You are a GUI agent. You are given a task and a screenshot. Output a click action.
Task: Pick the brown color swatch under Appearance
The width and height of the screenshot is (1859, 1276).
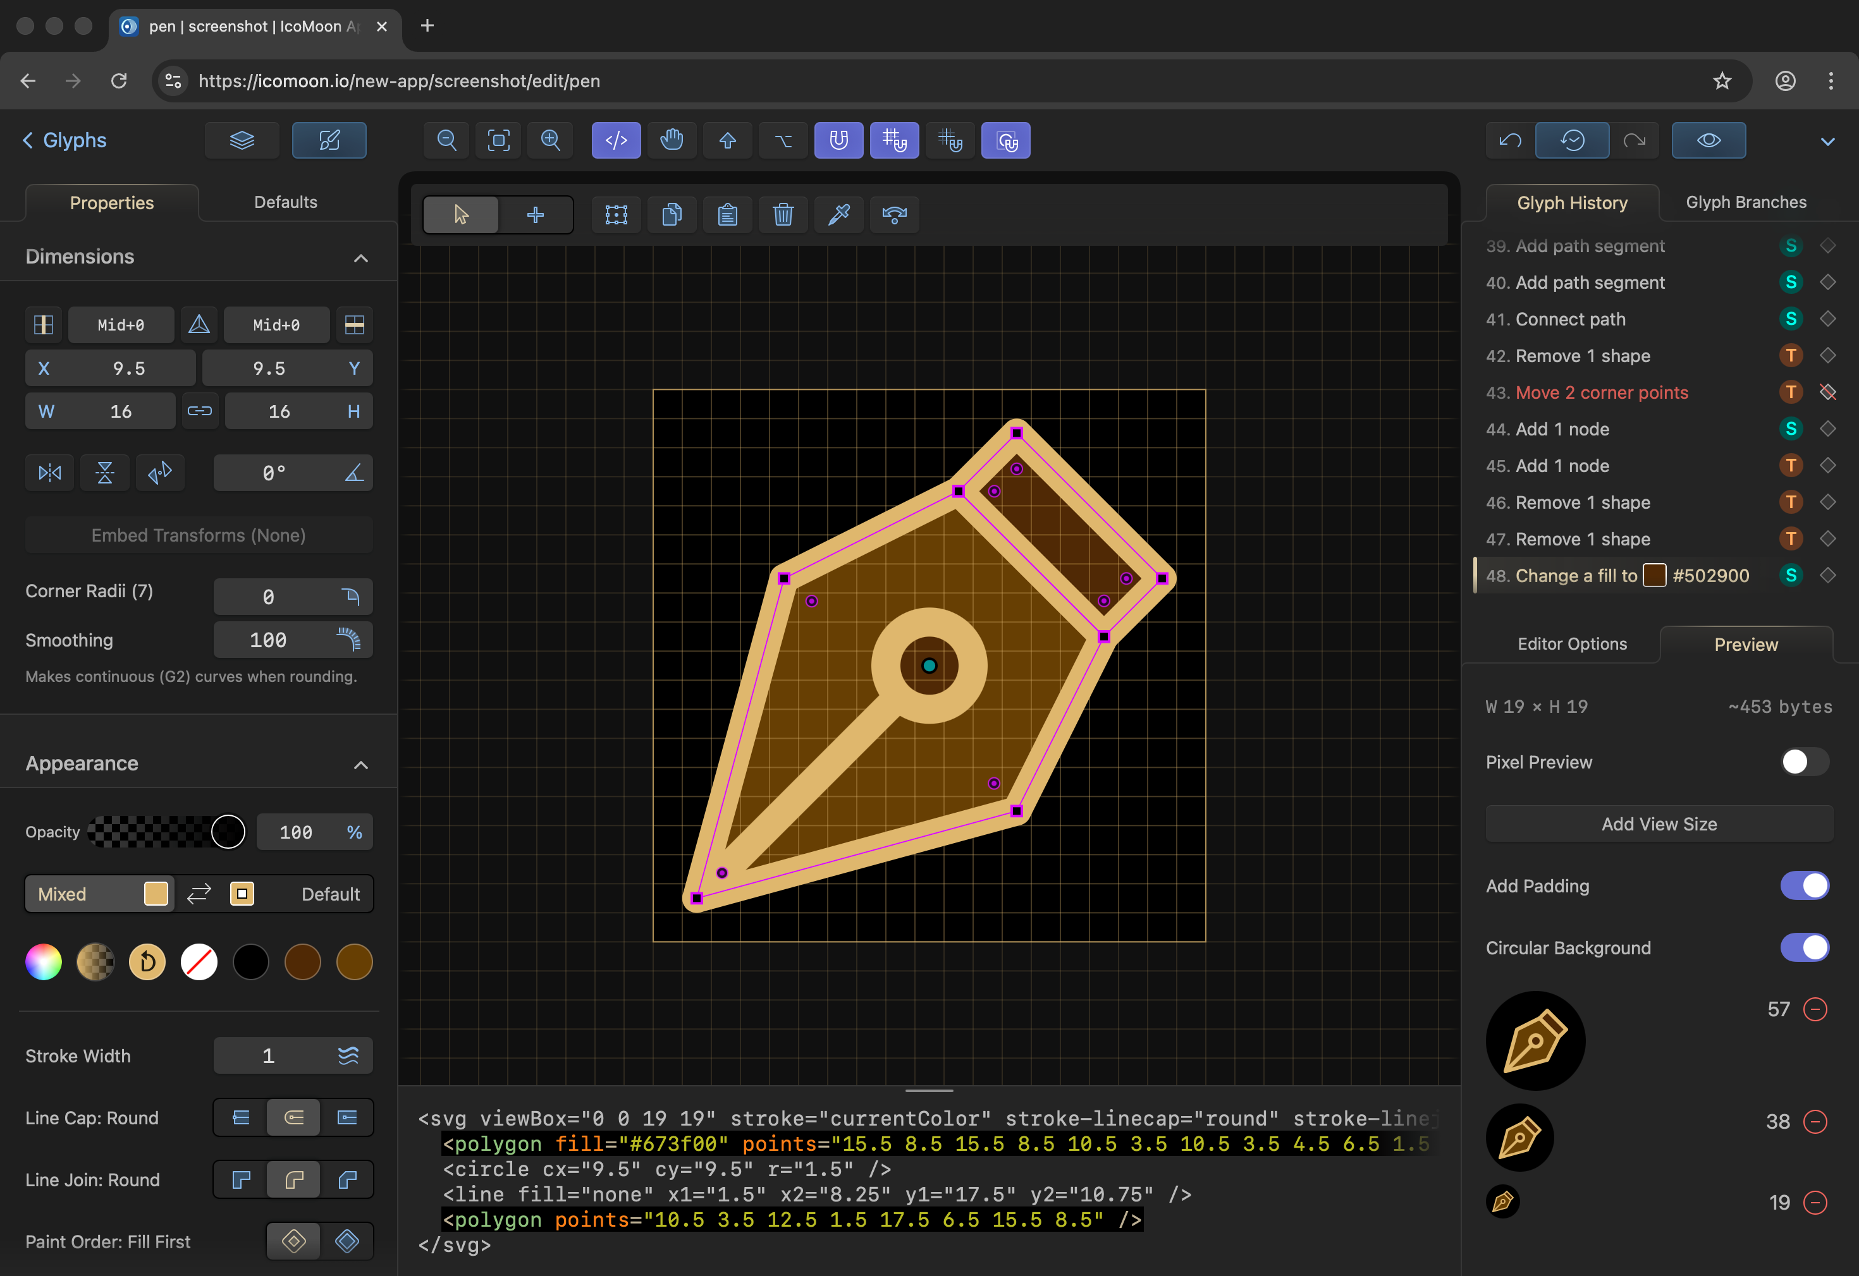tap(303, 962)
